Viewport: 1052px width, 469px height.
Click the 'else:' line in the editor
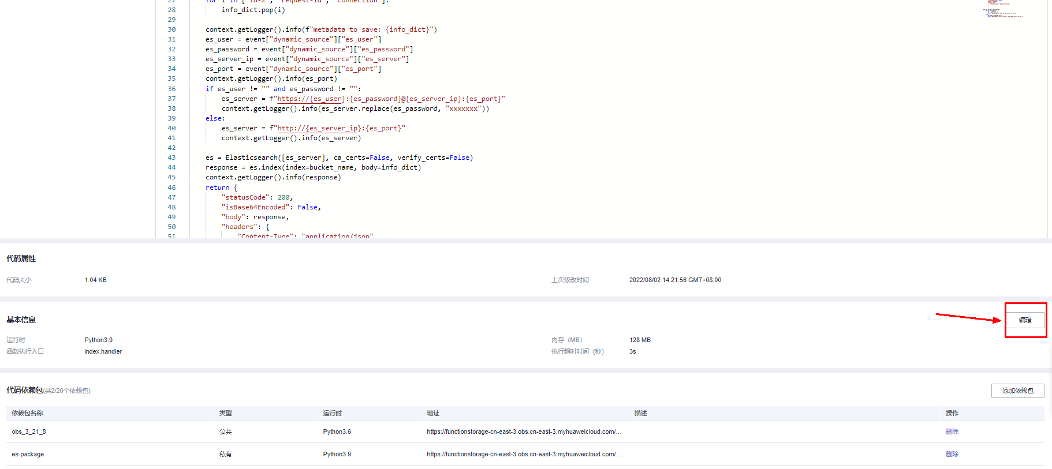[215, 118]
